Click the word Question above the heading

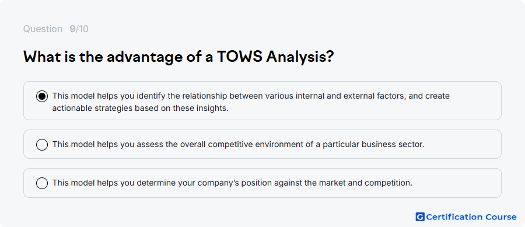(43, 29)
